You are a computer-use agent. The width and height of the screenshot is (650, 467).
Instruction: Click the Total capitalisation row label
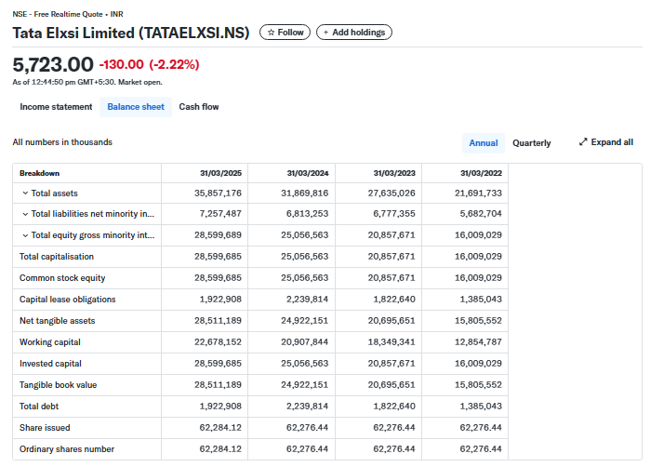[x=57, y=257]
